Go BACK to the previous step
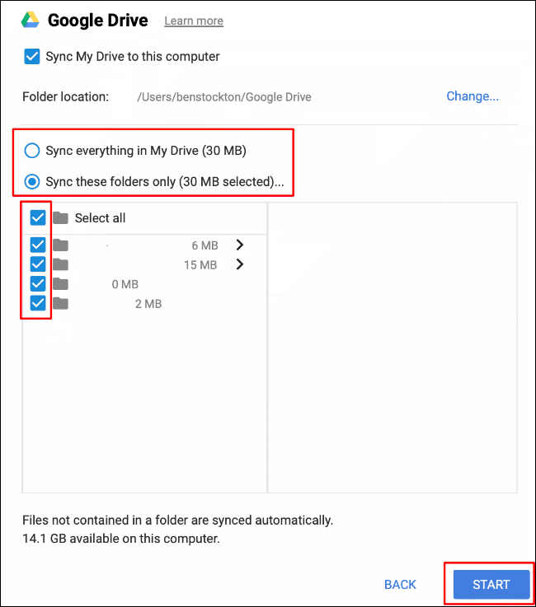 [x=400, y=584]
